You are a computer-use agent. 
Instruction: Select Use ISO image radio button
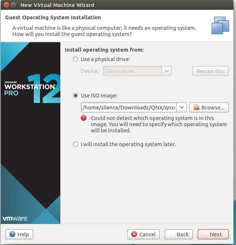[x=76, y=96]
